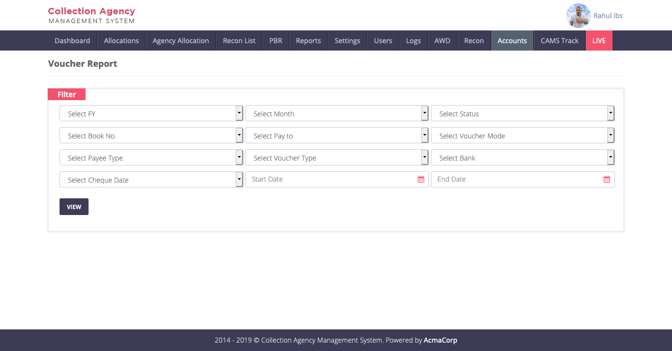Open the Select Payee Type dropdown
This screenshot has width=672, height=351.
pyautogui.click(x=151, y=158)
